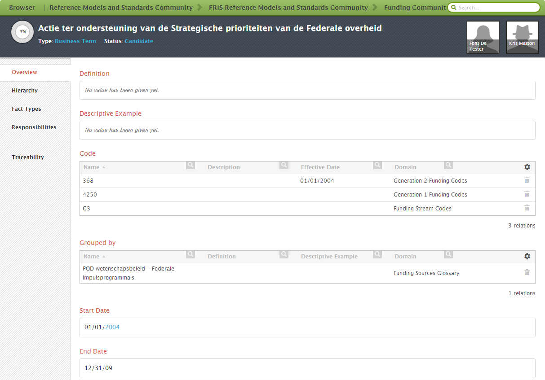Open the Responsibilities tab
The width and height of the screenshot is (545, 380).
click(x=35, y=127)
